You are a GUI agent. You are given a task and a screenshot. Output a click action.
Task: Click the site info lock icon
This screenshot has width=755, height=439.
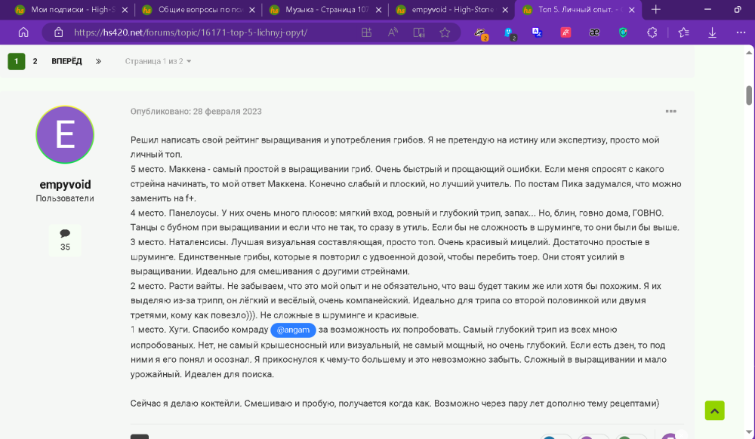click(58, 32)
